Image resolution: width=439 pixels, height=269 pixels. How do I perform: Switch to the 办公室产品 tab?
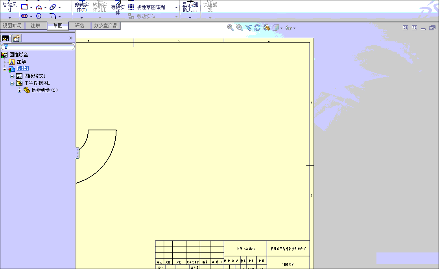pyautogui.click(x=105, y=26)
